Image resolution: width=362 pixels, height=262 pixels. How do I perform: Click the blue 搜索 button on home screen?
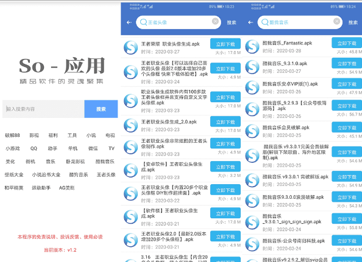[101, 109]
